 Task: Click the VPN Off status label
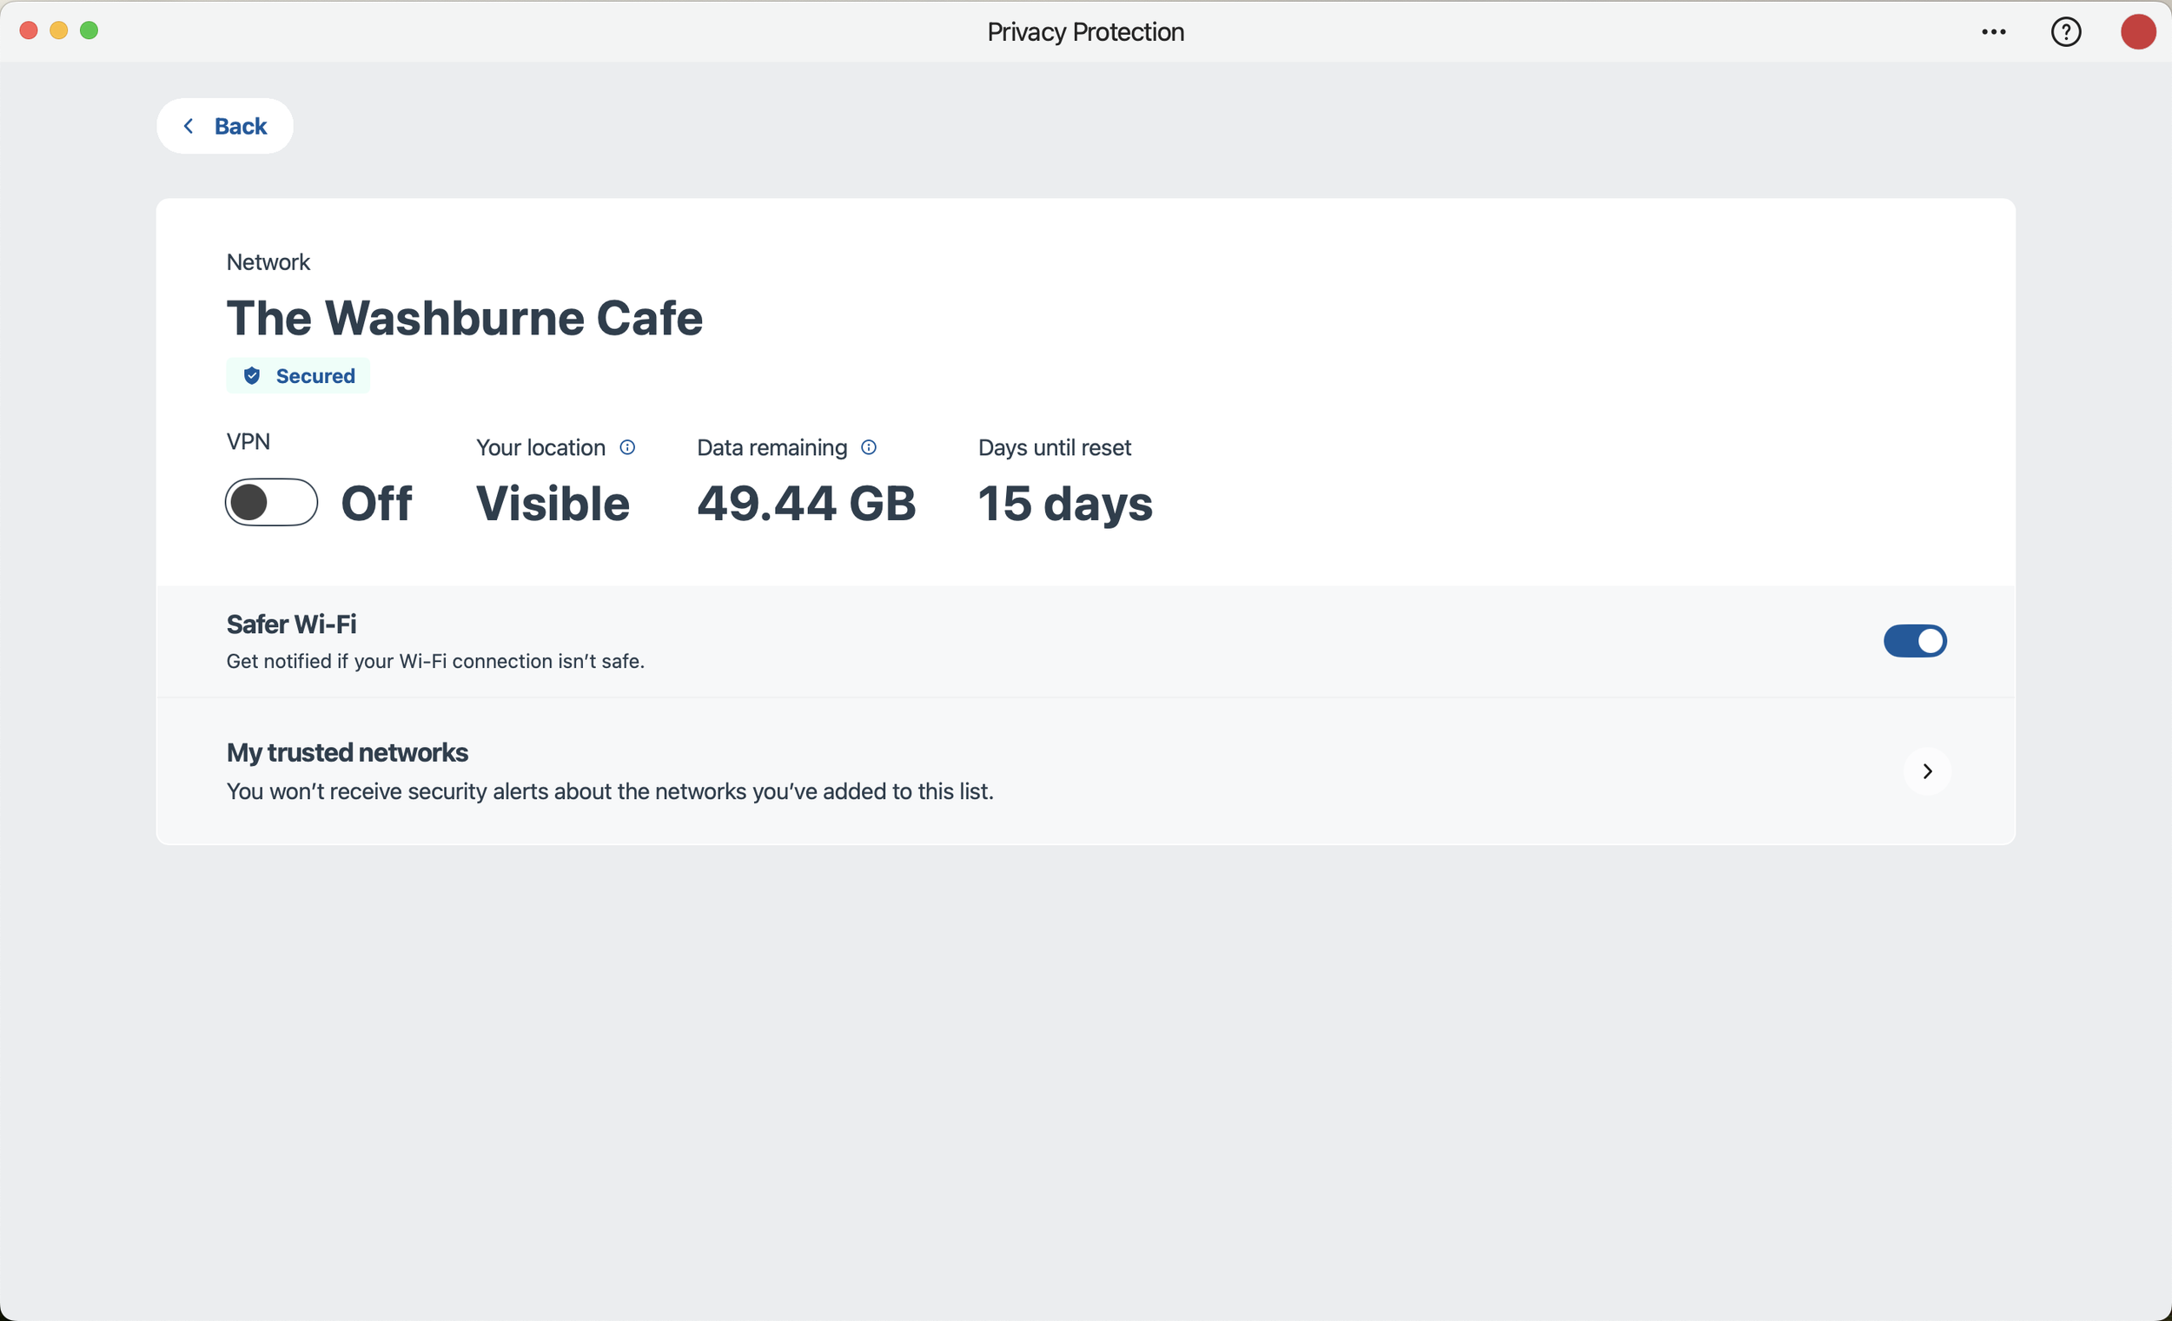tap(376, 504)
